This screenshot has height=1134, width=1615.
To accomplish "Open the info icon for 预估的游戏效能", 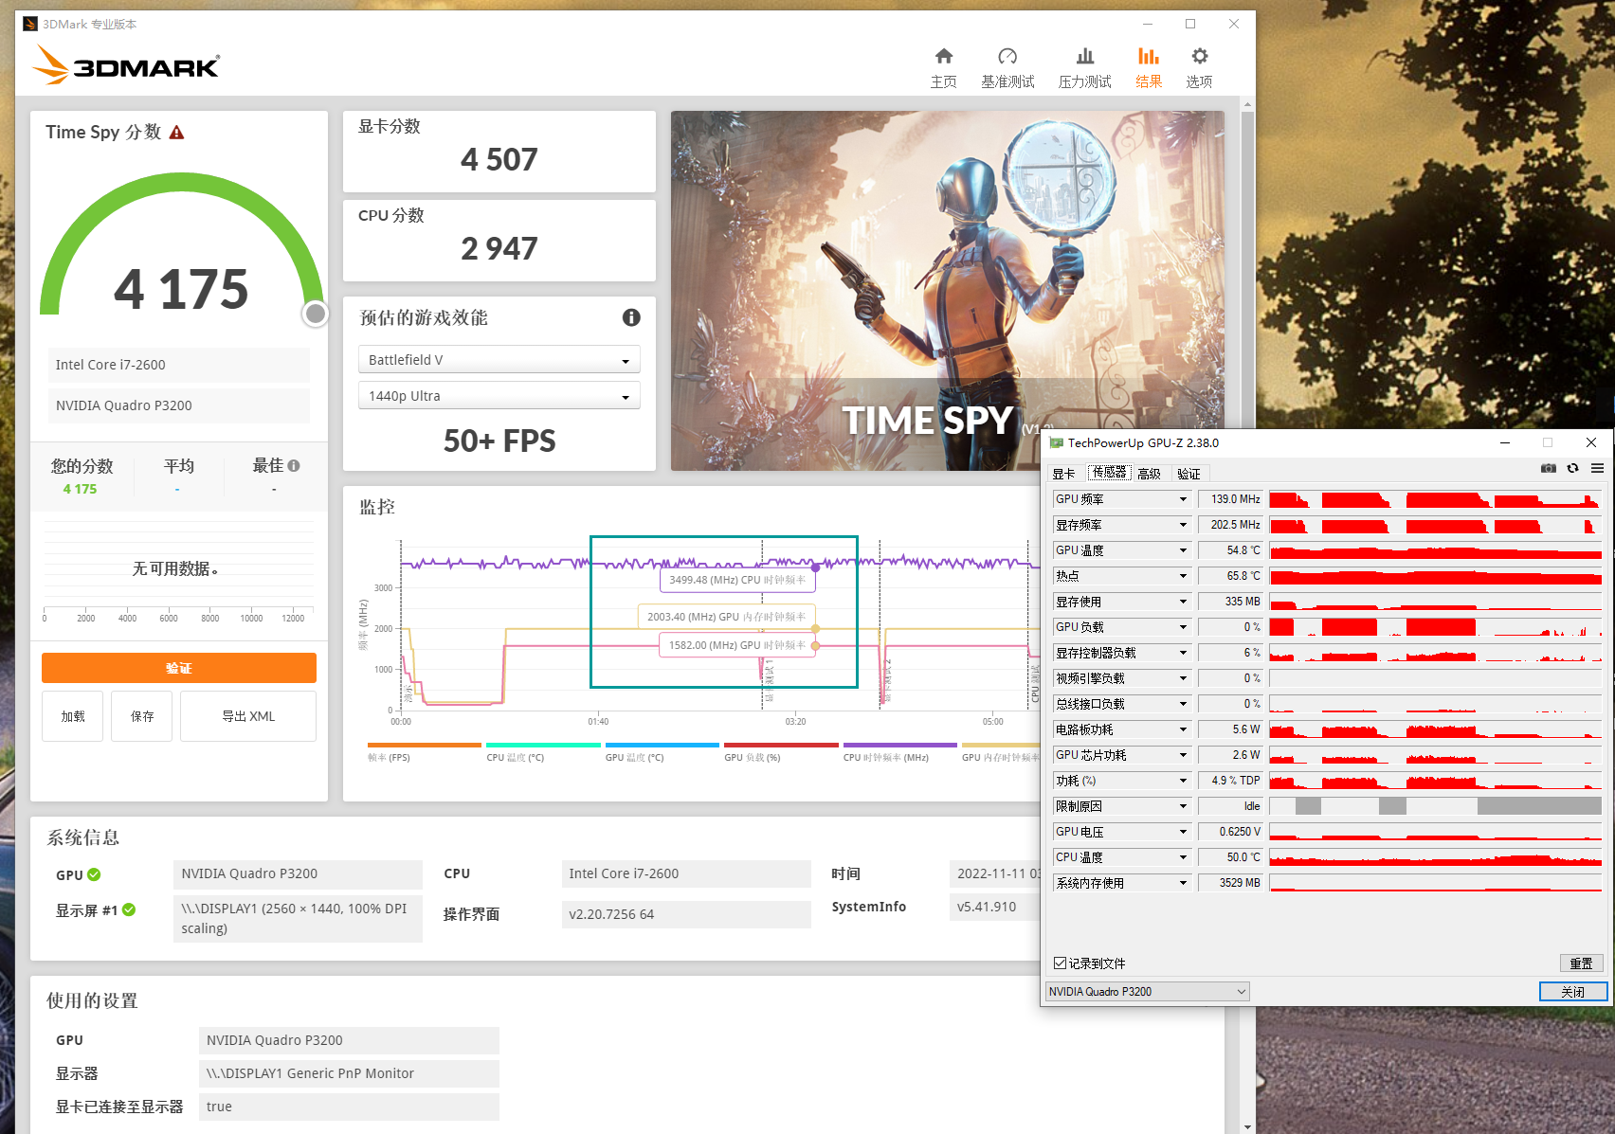I will 631,317.
